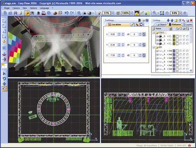Open the Camera menu
Image resolution: width=196 pixels, height=148 pixels.
16,8
